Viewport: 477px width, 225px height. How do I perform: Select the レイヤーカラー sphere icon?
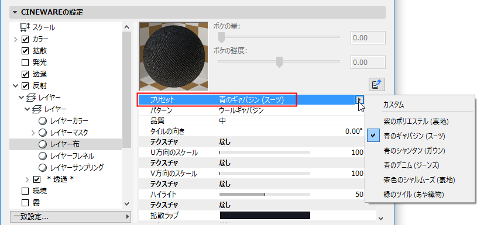43,121
